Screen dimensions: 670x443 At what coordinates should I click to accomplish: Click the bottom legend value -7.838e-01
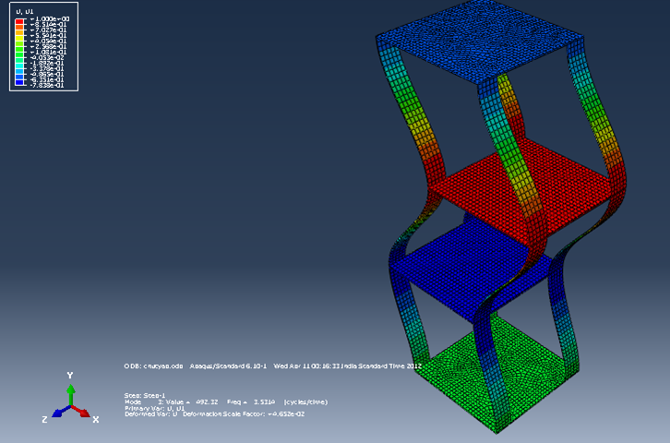[47, 85]
